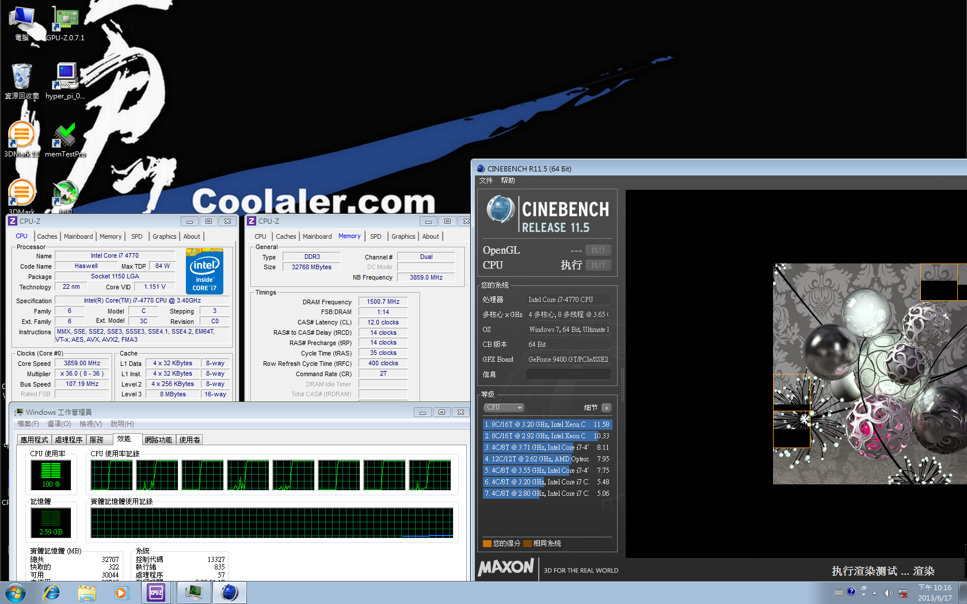
Task: Select the CPU-Z taskbar button
Action: pos(157,592)
